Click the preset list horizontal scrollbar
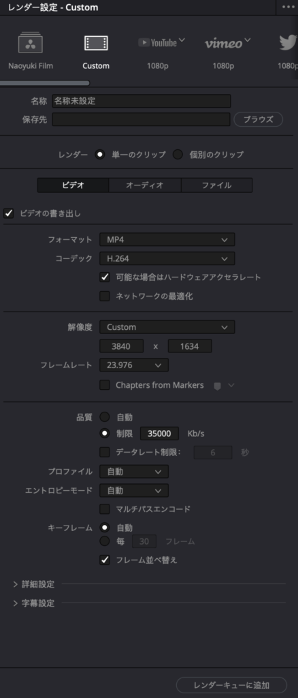Image resolution: width=298 pixels, height=698 pixels. click(44, 82)
